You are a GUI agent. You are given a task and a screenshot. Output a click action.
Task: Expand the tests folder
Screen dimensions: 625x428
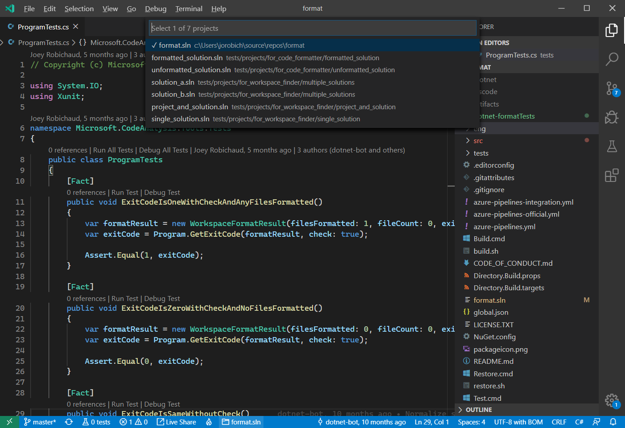(481, 153)
